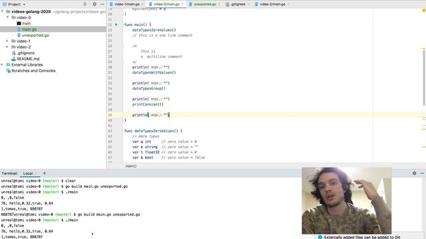Viewport: 426px width, 239px height.
Task: Run main function via gutter arrow
Action: [116, 25]
